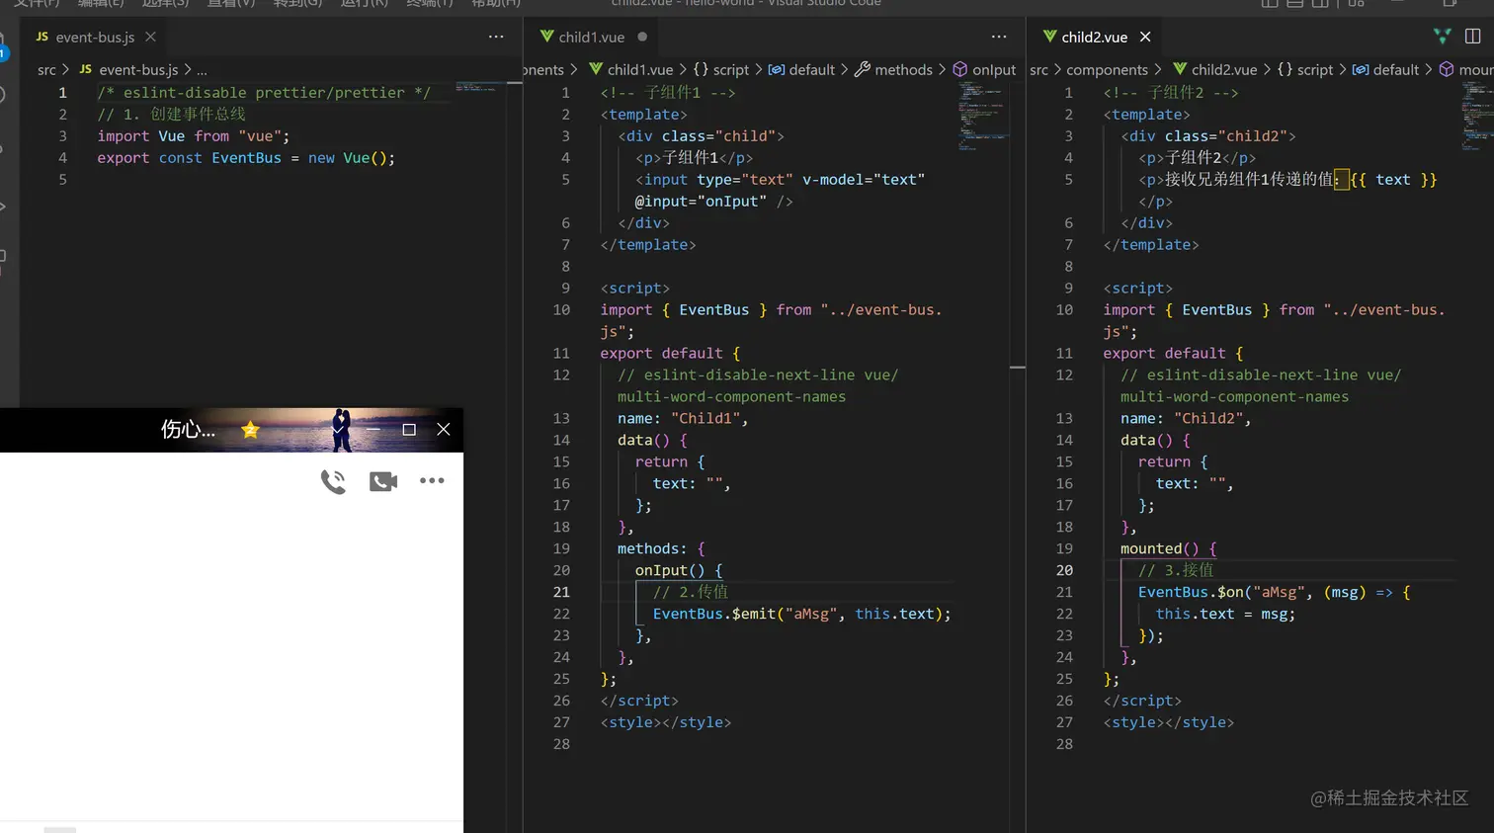Viewport: 1494px width, 833px height.
Task: Click the '<!-- 子组件1 -->' comment line
Action: point(668,93)
